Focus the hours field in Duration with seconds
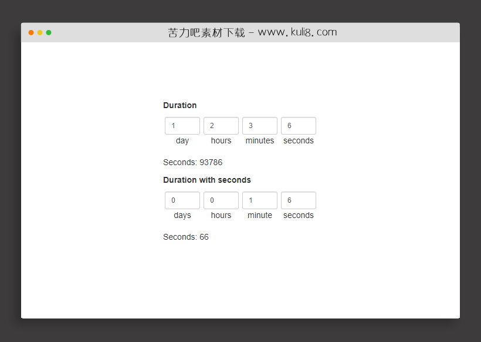Viewport: 481px width, 342px height. point(221,200)
